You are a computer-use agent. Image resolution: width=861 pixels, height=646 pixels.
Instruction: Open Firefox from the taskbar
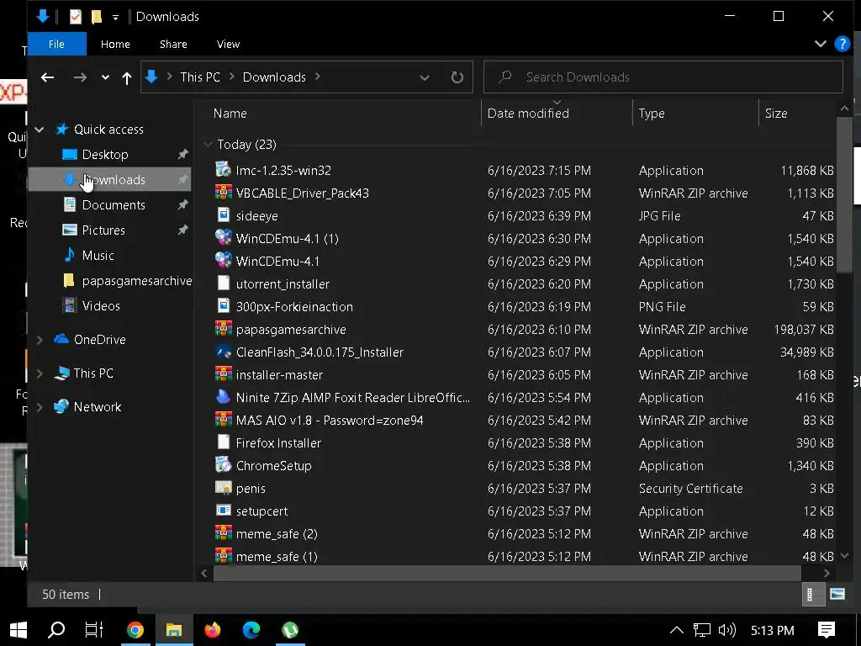coord(213,629)
